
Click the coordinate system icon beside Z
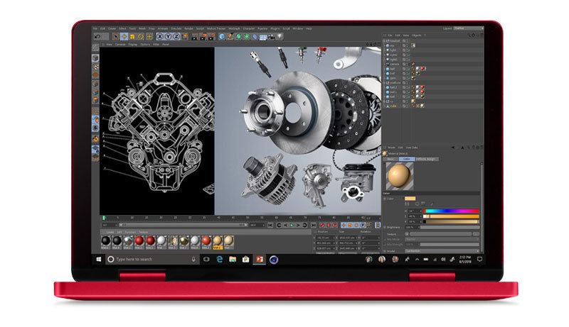click(185, 37)
